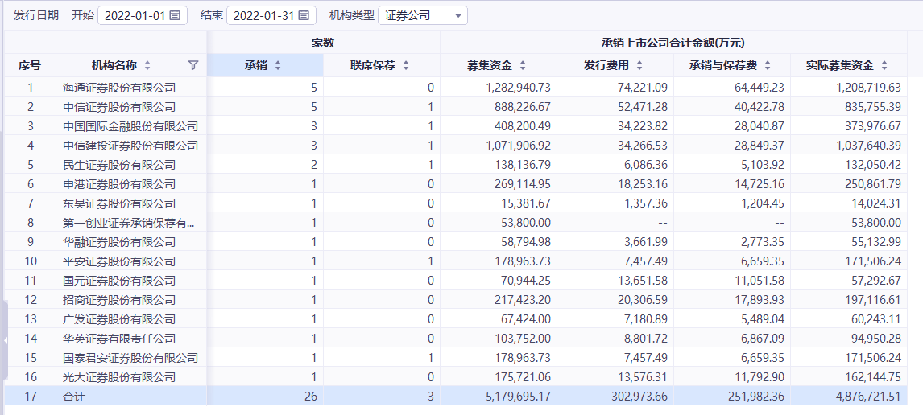923x415 pixels.
Task: Sort by the 承销 column arrows
Action: 278,65
